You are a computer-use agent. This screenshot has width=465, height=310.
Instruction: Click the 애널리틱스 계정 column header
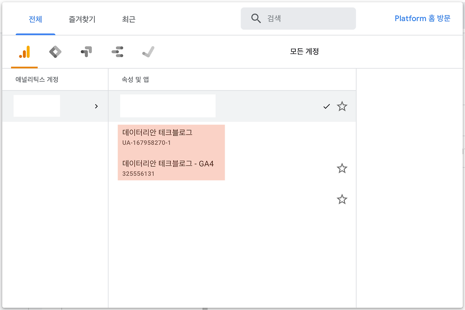(37, 80)
